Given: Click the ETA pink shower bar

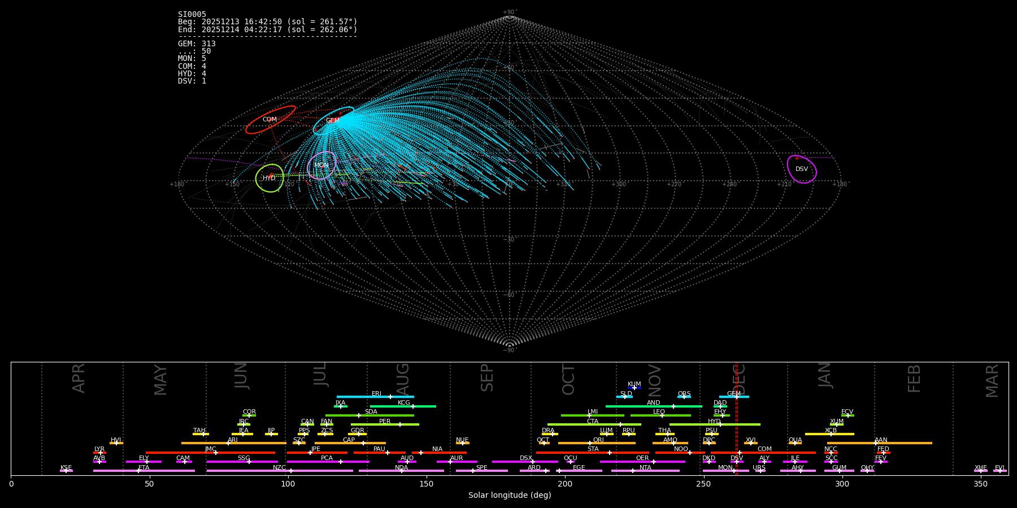Looking at the screenshot, I should [x=144, y=471].
